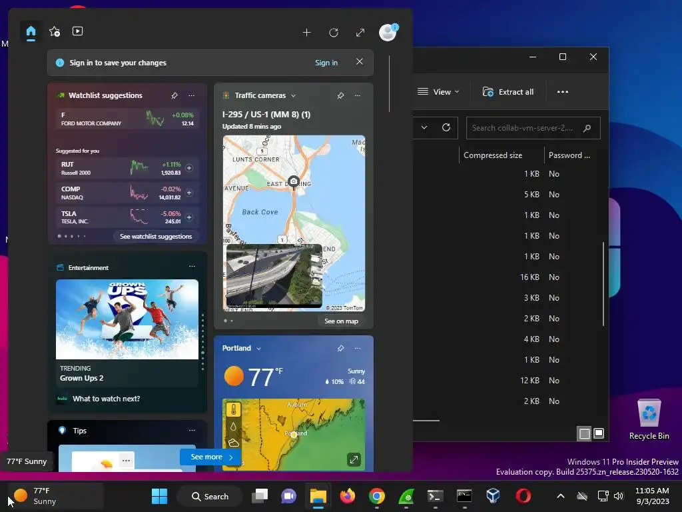Add COMP NASDAQ to watchlist
This screenshot has width=682, height=512.
189,193
